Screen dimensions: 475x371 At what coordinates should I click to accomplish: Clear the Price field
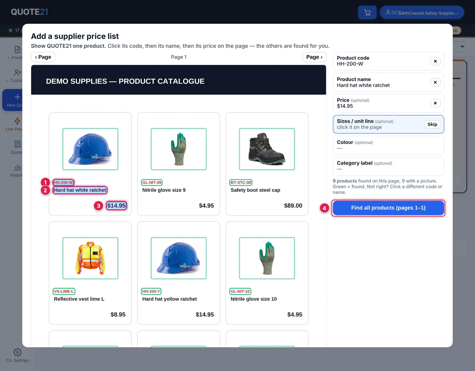[x=435, y=103]
